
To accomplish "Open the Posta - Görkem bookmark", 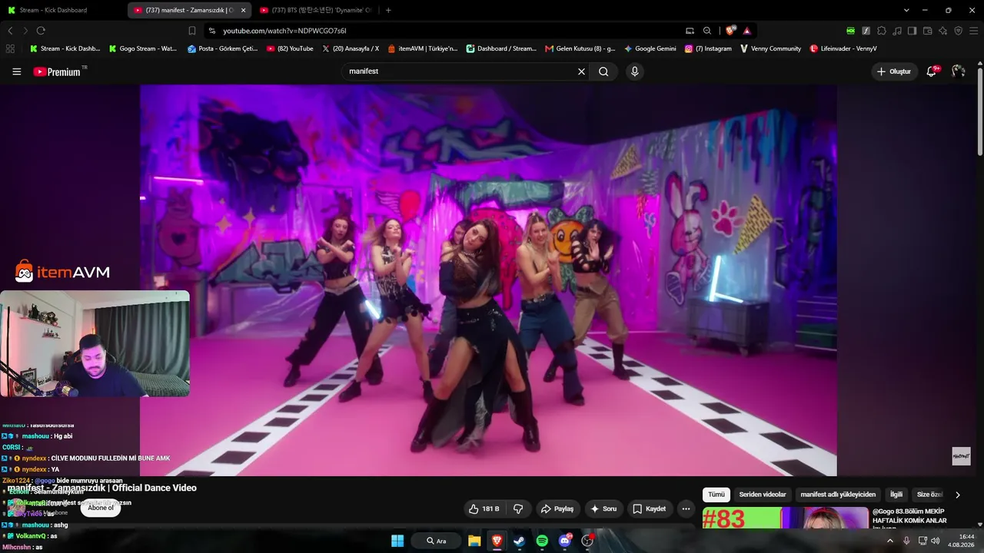I will click(223, 48).
